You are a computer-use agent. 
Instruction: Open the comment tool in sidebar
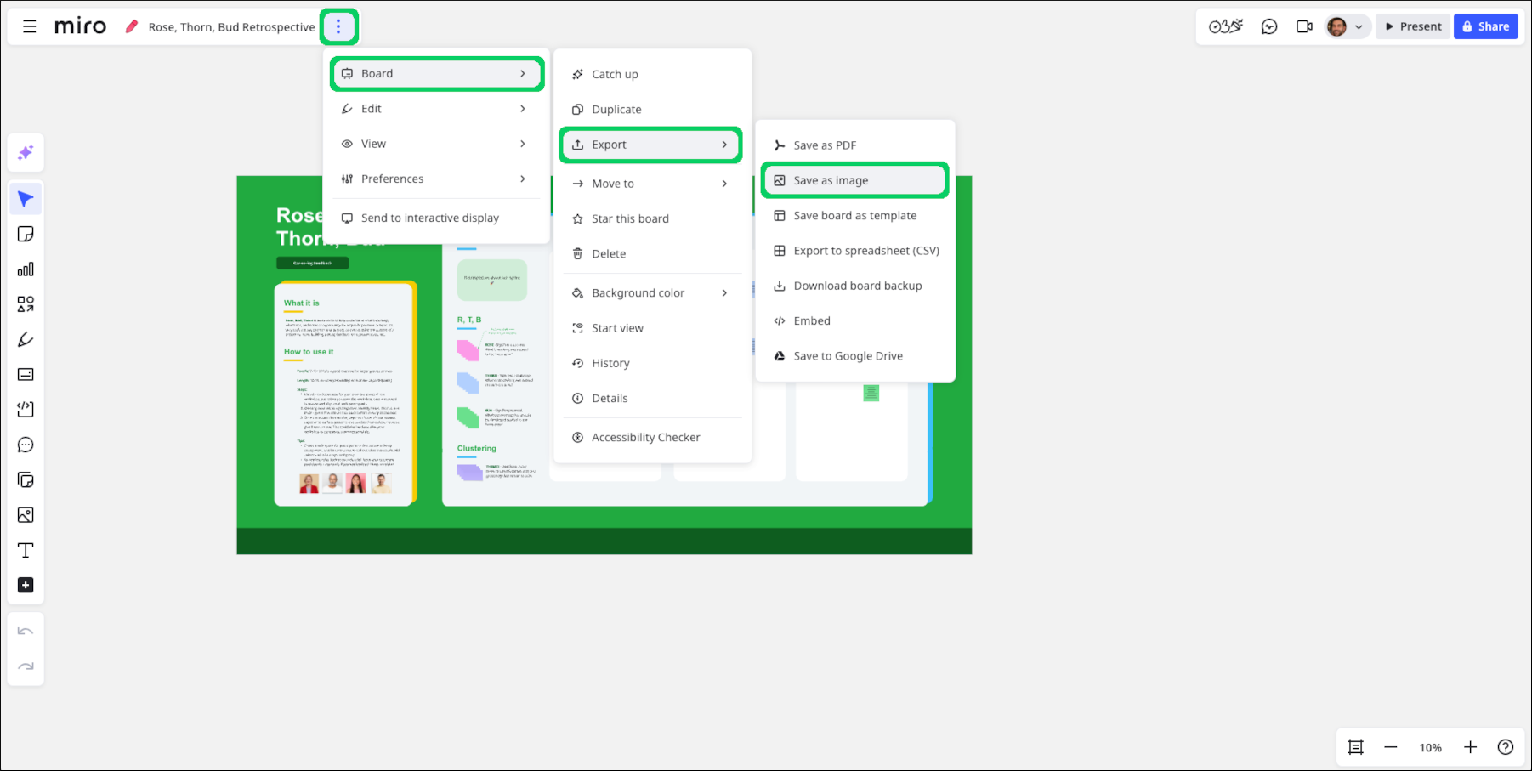pos(26,445)
